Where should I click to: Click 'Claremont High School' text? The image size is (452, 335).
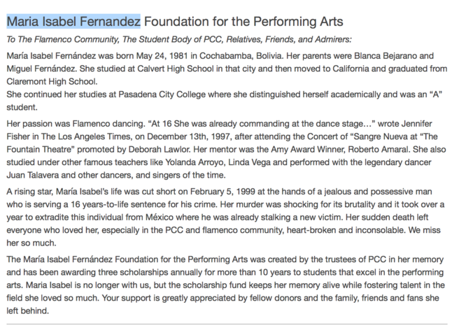point(52,82)
